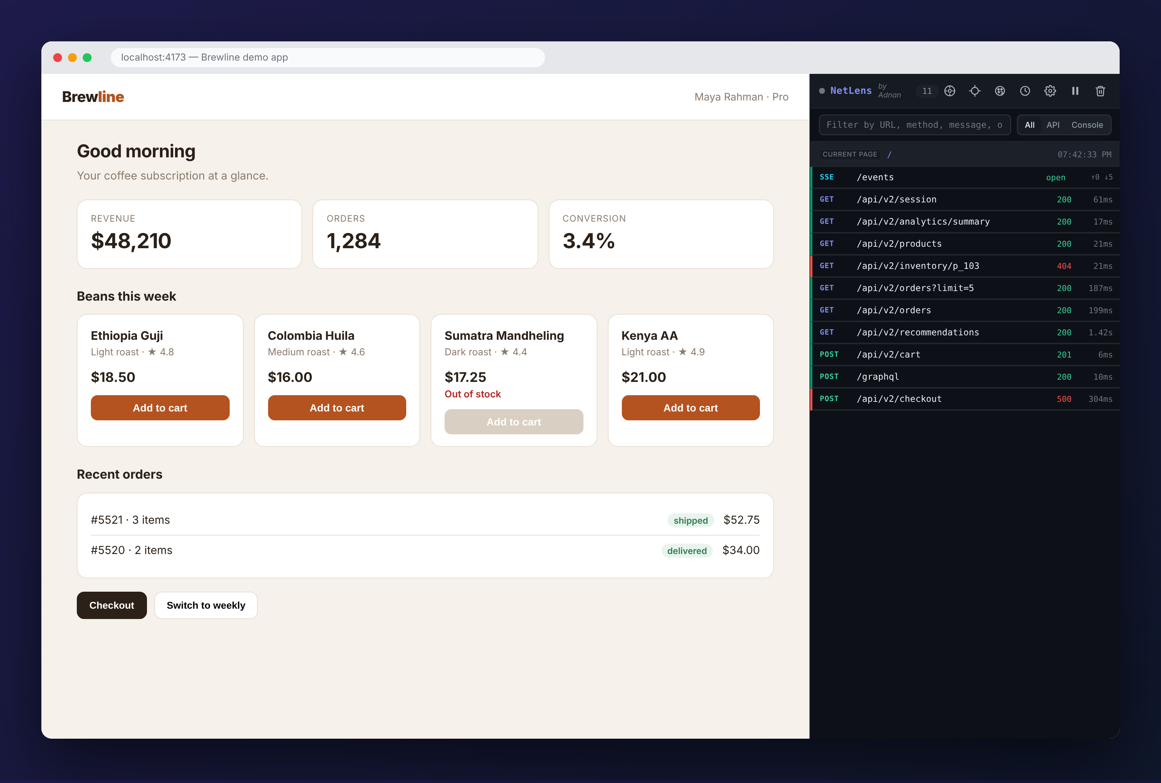Open the /api/v2/orders?limit=5 request row
1161x783 pixels.
coord(964,288)
